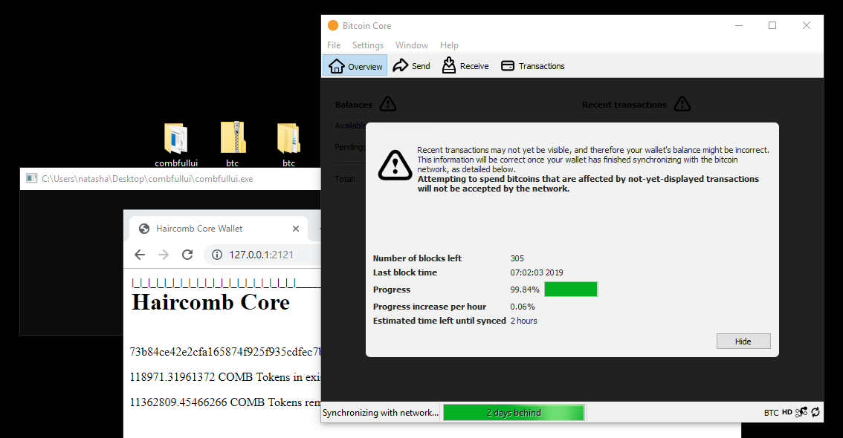This screenshot has height=438, width=843.
Task: Open the Overview tab in Bitcoin Core
Action: click(x=355, y=65)
